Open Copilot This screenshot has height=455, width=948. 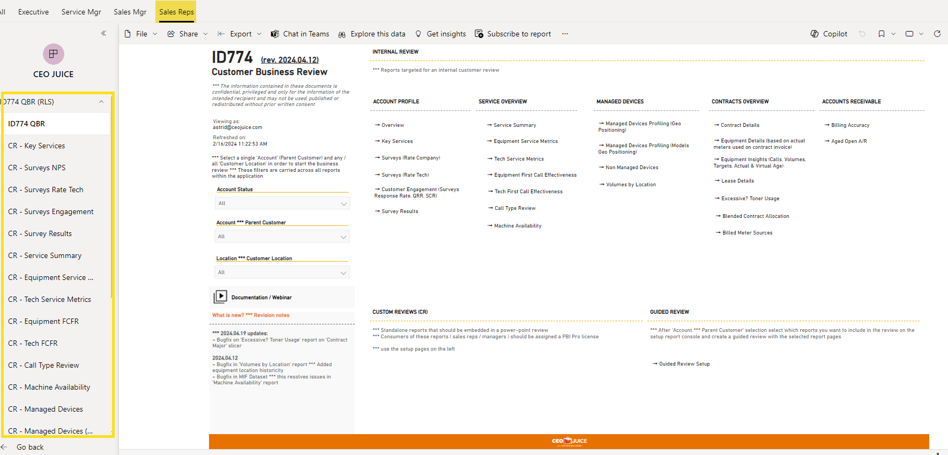click(829, 34)
